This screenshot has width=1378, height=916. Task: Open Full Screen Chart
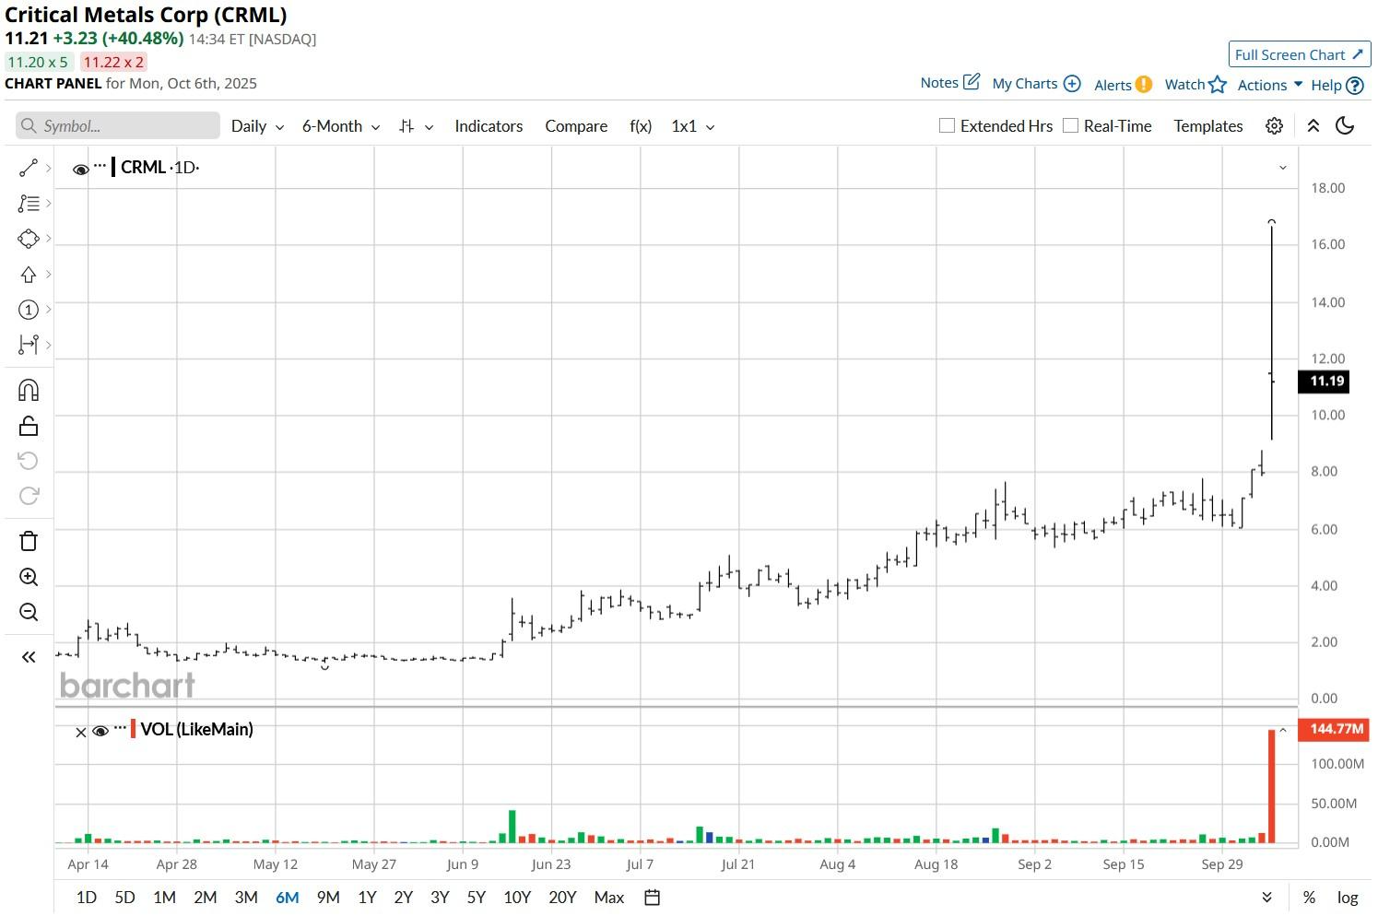[x=1299, y=54]
